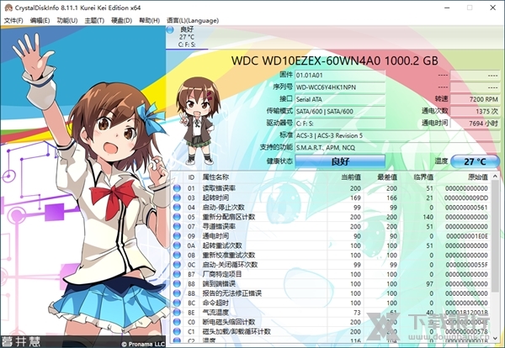Minimize the CrystalDiskInfo window
Image resolution: width=505 pixels, height=348 pixels.
(x=447, y=8)
